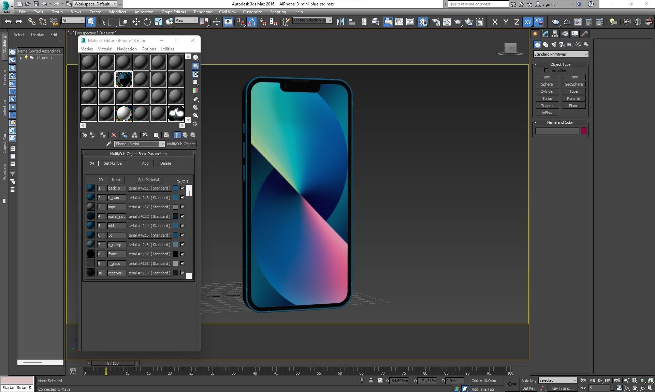Image resolution: width=655 pixels, height=392 pixels.
Task: Click the back_p sub-material color swatch
Action: tap(175, 188)
